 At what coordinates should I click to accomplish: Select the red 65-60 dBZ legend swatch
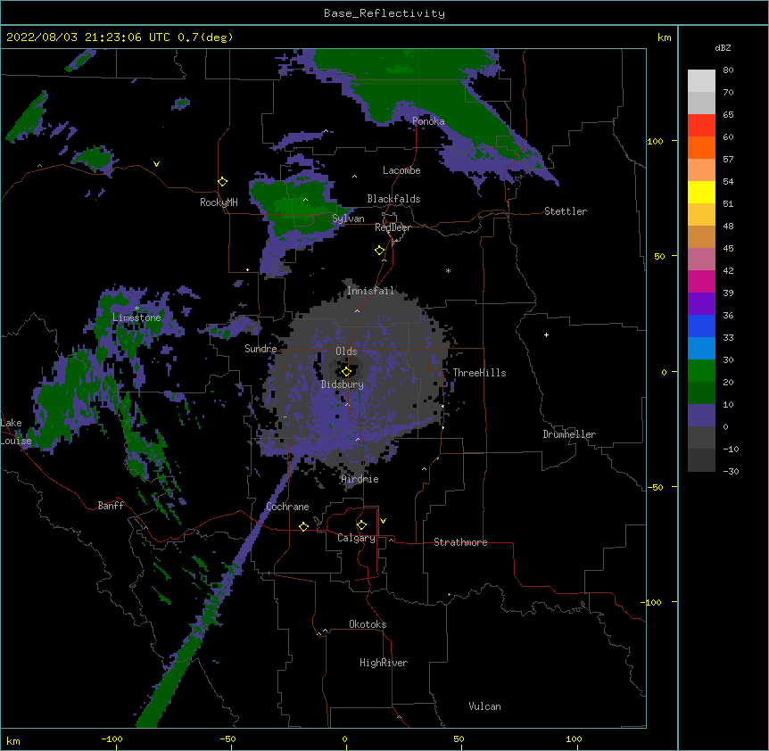click(701, 125)
